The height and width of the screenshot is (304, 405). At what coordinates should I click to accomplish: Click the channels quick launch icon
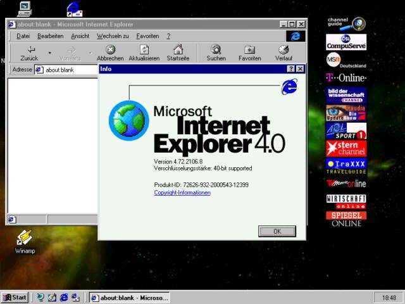click(x=75, y=298)
